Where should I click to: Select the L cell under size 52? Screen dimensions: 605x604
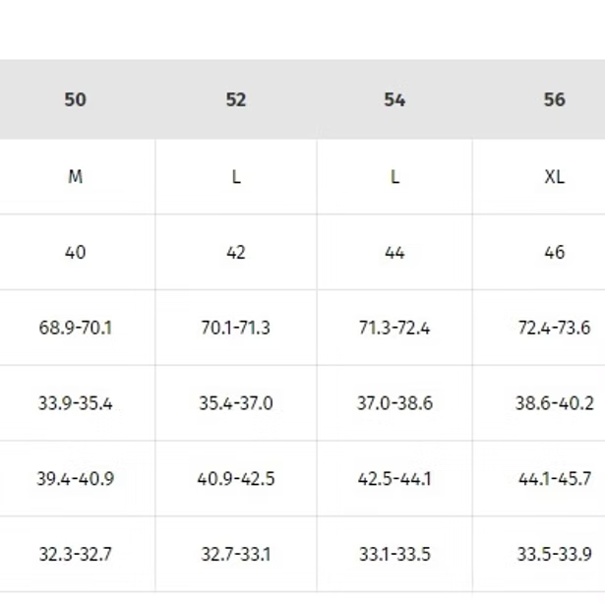pyautogui.click(x=235, y=177)
